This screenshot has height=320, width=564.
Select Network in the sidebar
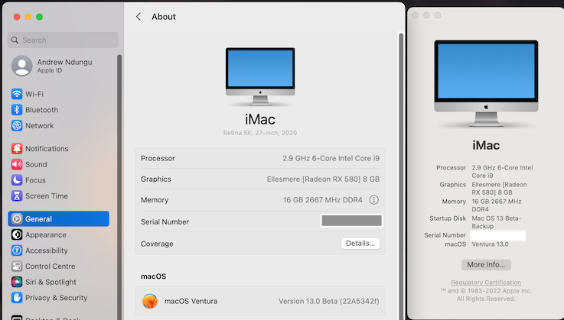coord(40,126)
